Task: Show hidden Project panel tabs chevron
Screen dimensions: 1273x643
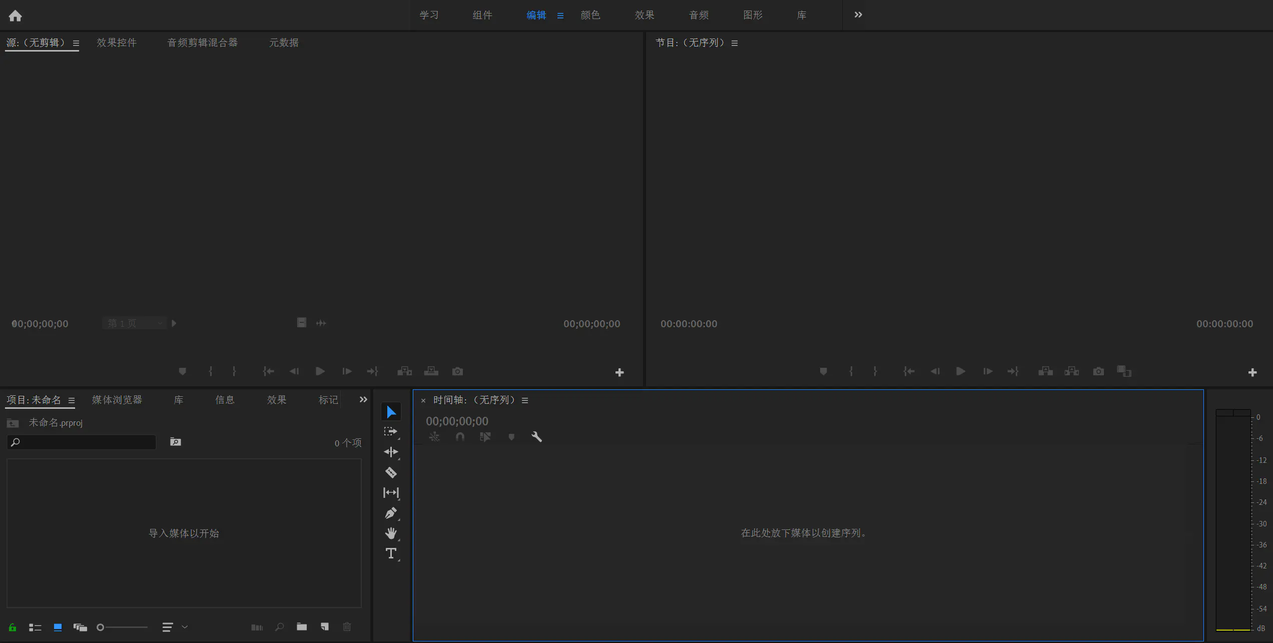Action: 363,399
